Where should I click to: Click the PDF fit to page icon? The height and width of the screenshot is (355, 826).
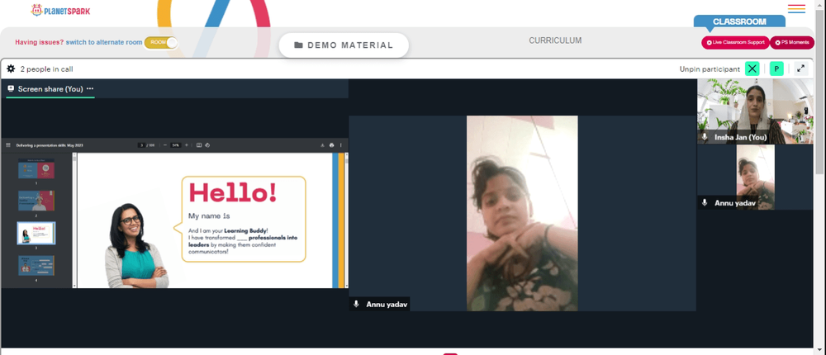(199, 145)
